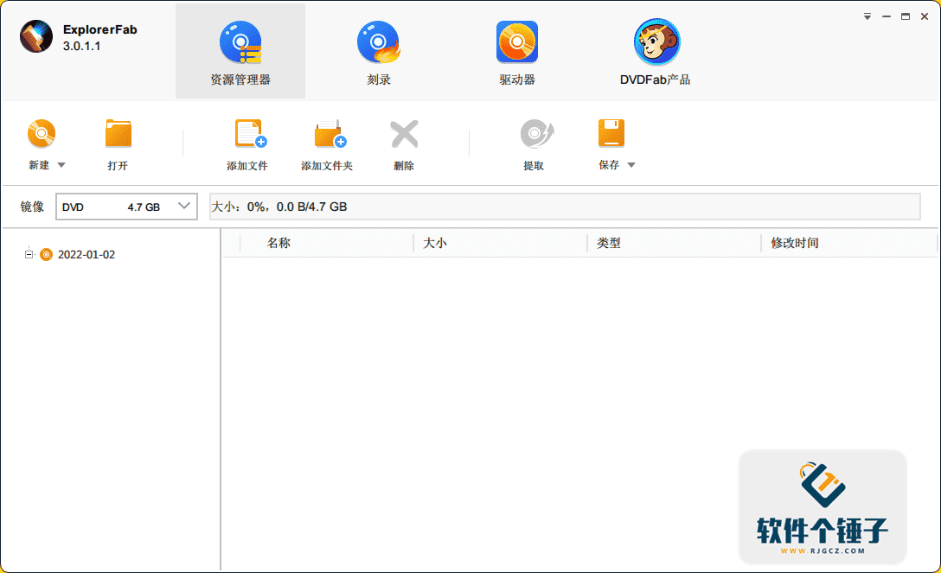Click the 删除 delete X icon
The height and width of the screenshot is (573, 941).
(404, 134)
